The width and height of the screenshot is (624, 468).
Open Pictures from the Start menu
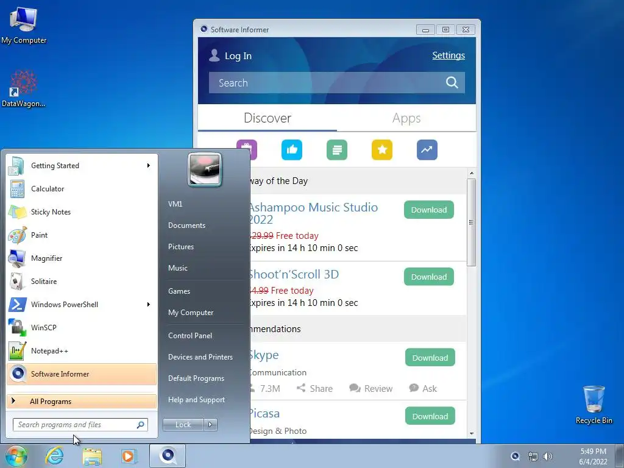(181, 247)
